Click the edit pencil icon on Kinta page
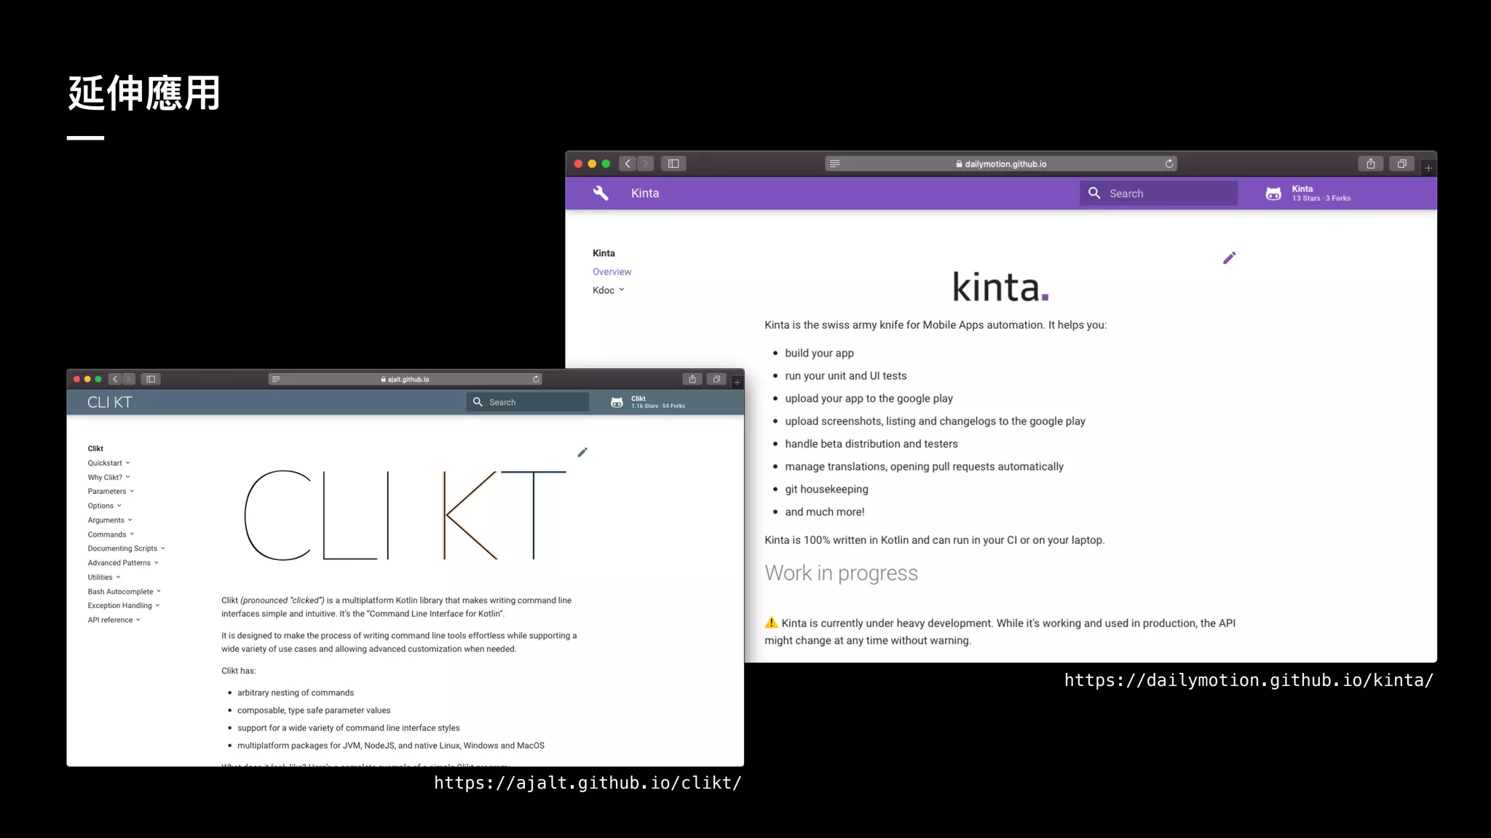The image size is (1491, 838). tap(1229, 258)
